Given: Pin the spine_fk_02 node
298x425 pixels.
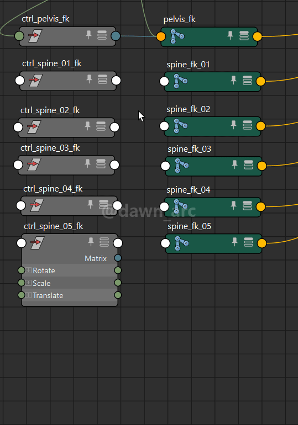Looking at the screenshot, I should pyautogui.click(x=233, y=125).
